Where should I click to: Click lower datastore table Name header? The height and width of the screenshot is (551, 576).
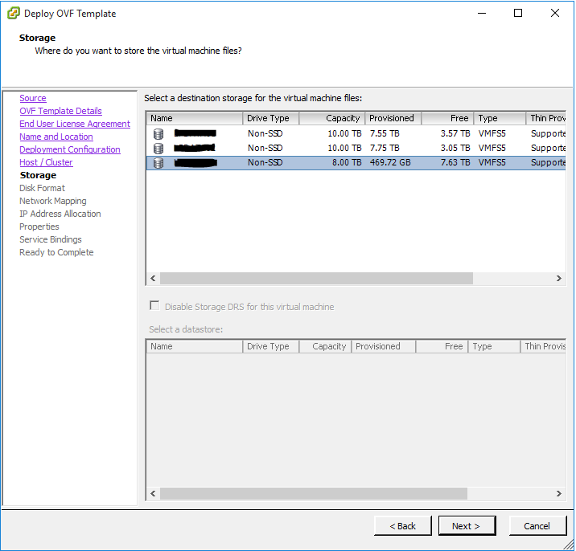pos(195,347)
